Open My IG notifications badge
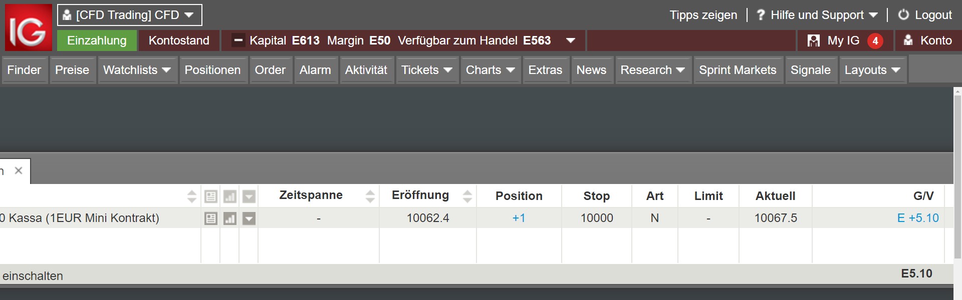Viewport: 962px width, 300px height. 875,41
